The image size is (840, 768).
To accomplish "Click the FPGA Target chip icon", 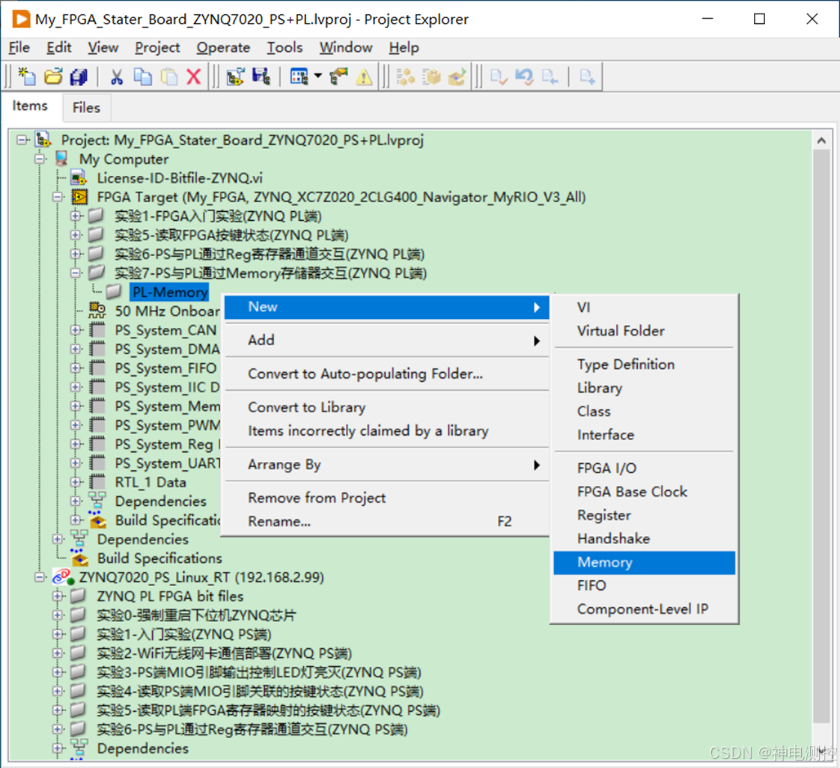I will click(79, 197).
